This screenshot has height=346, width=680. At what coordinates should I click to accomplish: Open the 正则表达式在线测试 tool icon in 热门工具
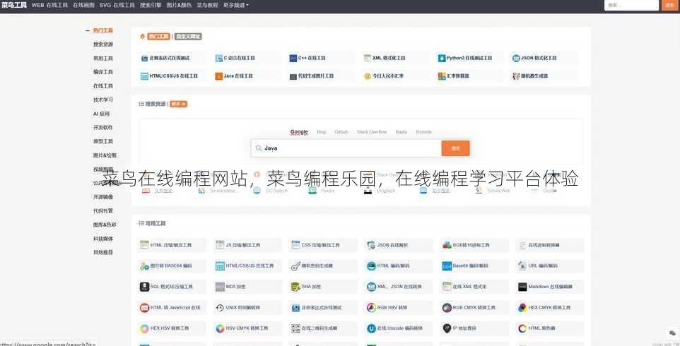coord(144,58)
